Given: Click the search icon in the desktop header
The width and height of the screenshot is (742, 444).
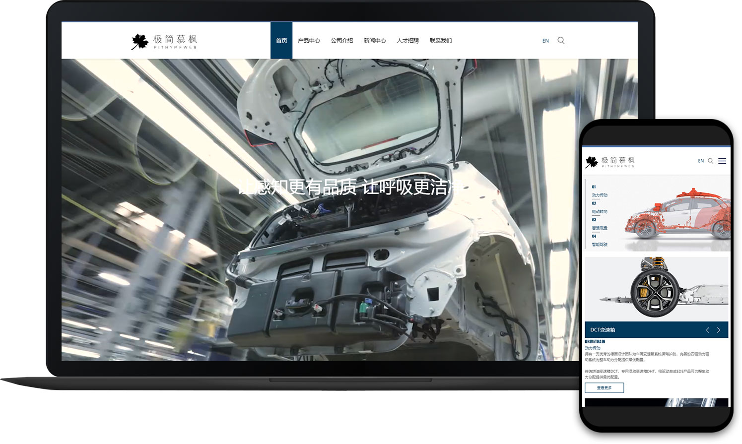Looking at the screenshot, I should (561, 41).
